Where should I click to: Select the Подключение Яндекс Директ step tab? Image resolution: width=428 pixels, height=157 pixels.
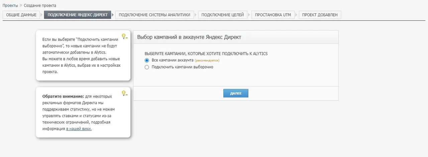click(x=78, y=15)
